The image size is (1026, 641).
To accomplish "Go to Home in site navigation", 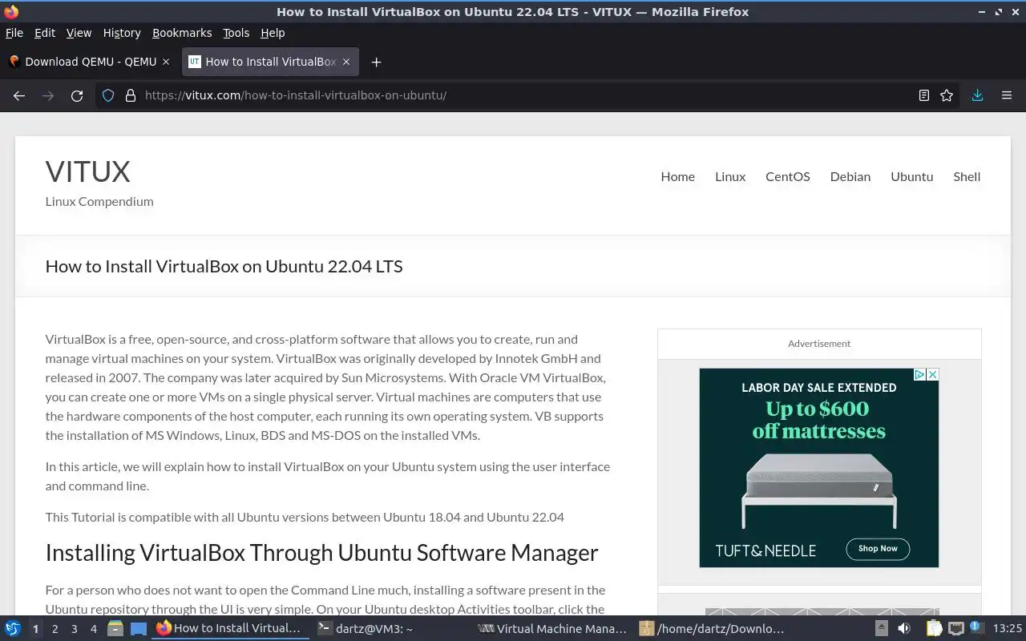I will point(677,176).
